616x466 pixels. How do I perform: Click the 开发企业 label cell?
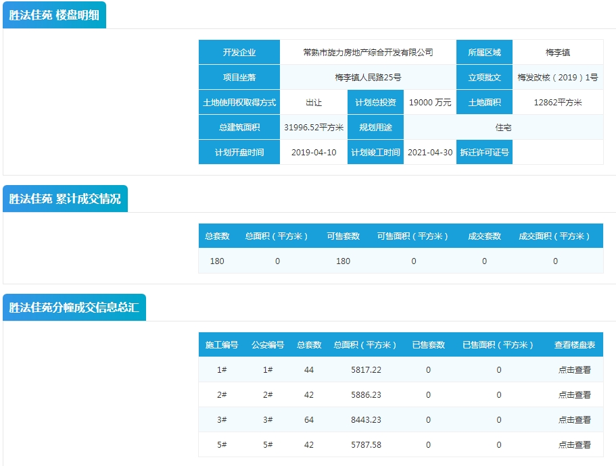coord(239,52)
